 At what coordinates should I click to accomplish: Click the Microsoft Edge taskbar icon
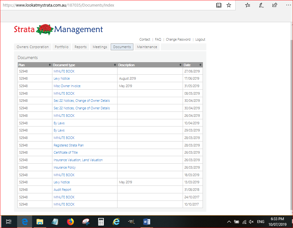[25, 222]
